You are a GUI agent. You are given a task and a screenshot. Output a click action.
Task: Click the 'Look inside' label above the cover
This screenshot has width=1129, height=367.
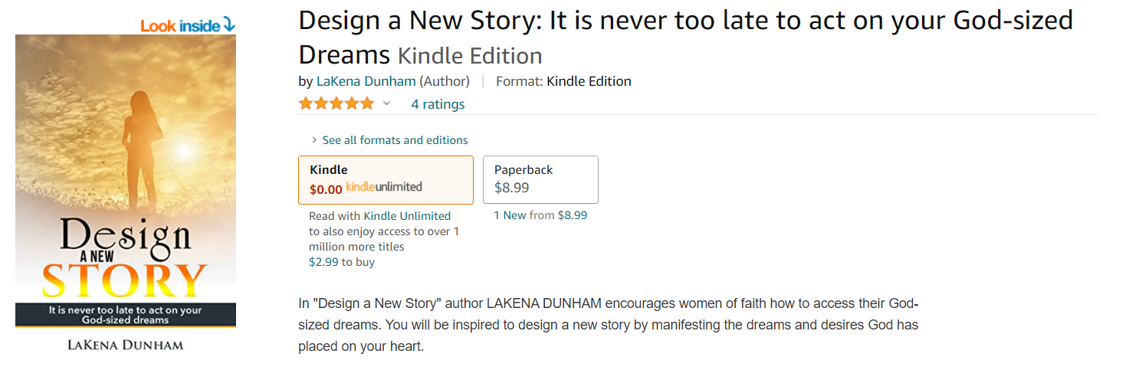(x=181, y=26)
